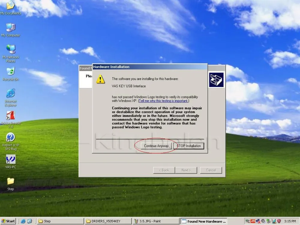Select the VAS-PC desktop shortcut
The height and width of the screenshot is (225, 300).
(10, 162)
